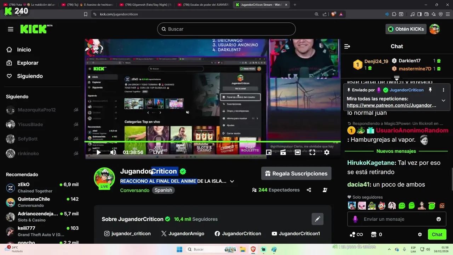Open the JugandorCriticon1 YouTube link
453x255 pixels.
click(x=296, y=233)
